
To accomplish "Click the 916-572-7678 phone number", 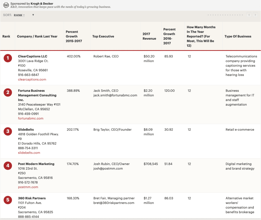I will 28,182.
